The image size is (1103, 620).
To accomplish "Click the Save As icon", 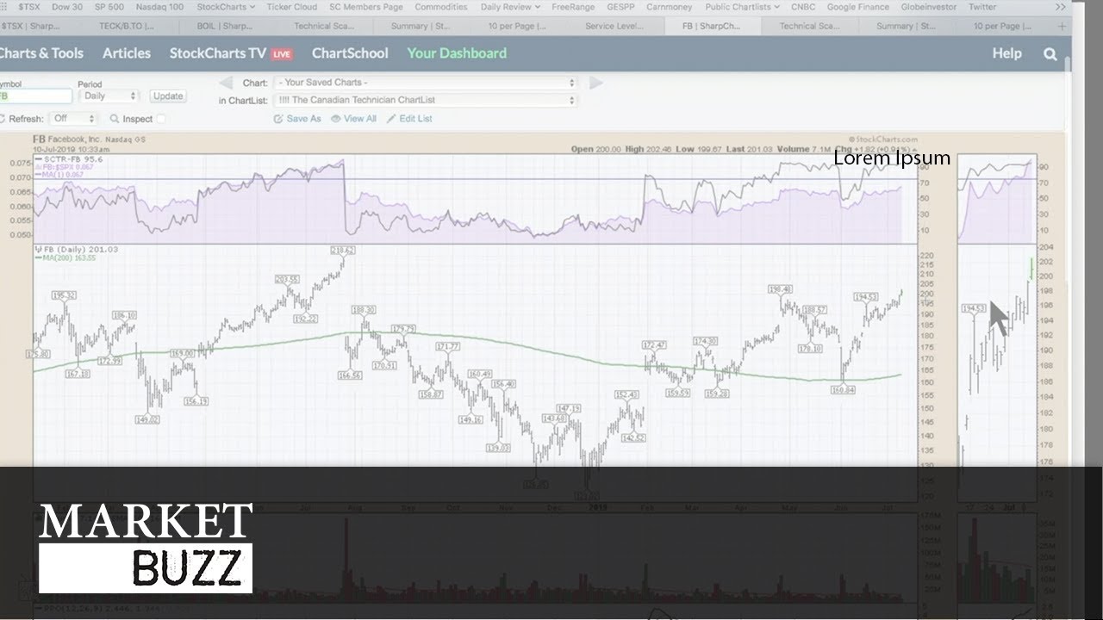I will tap(279, 119).
